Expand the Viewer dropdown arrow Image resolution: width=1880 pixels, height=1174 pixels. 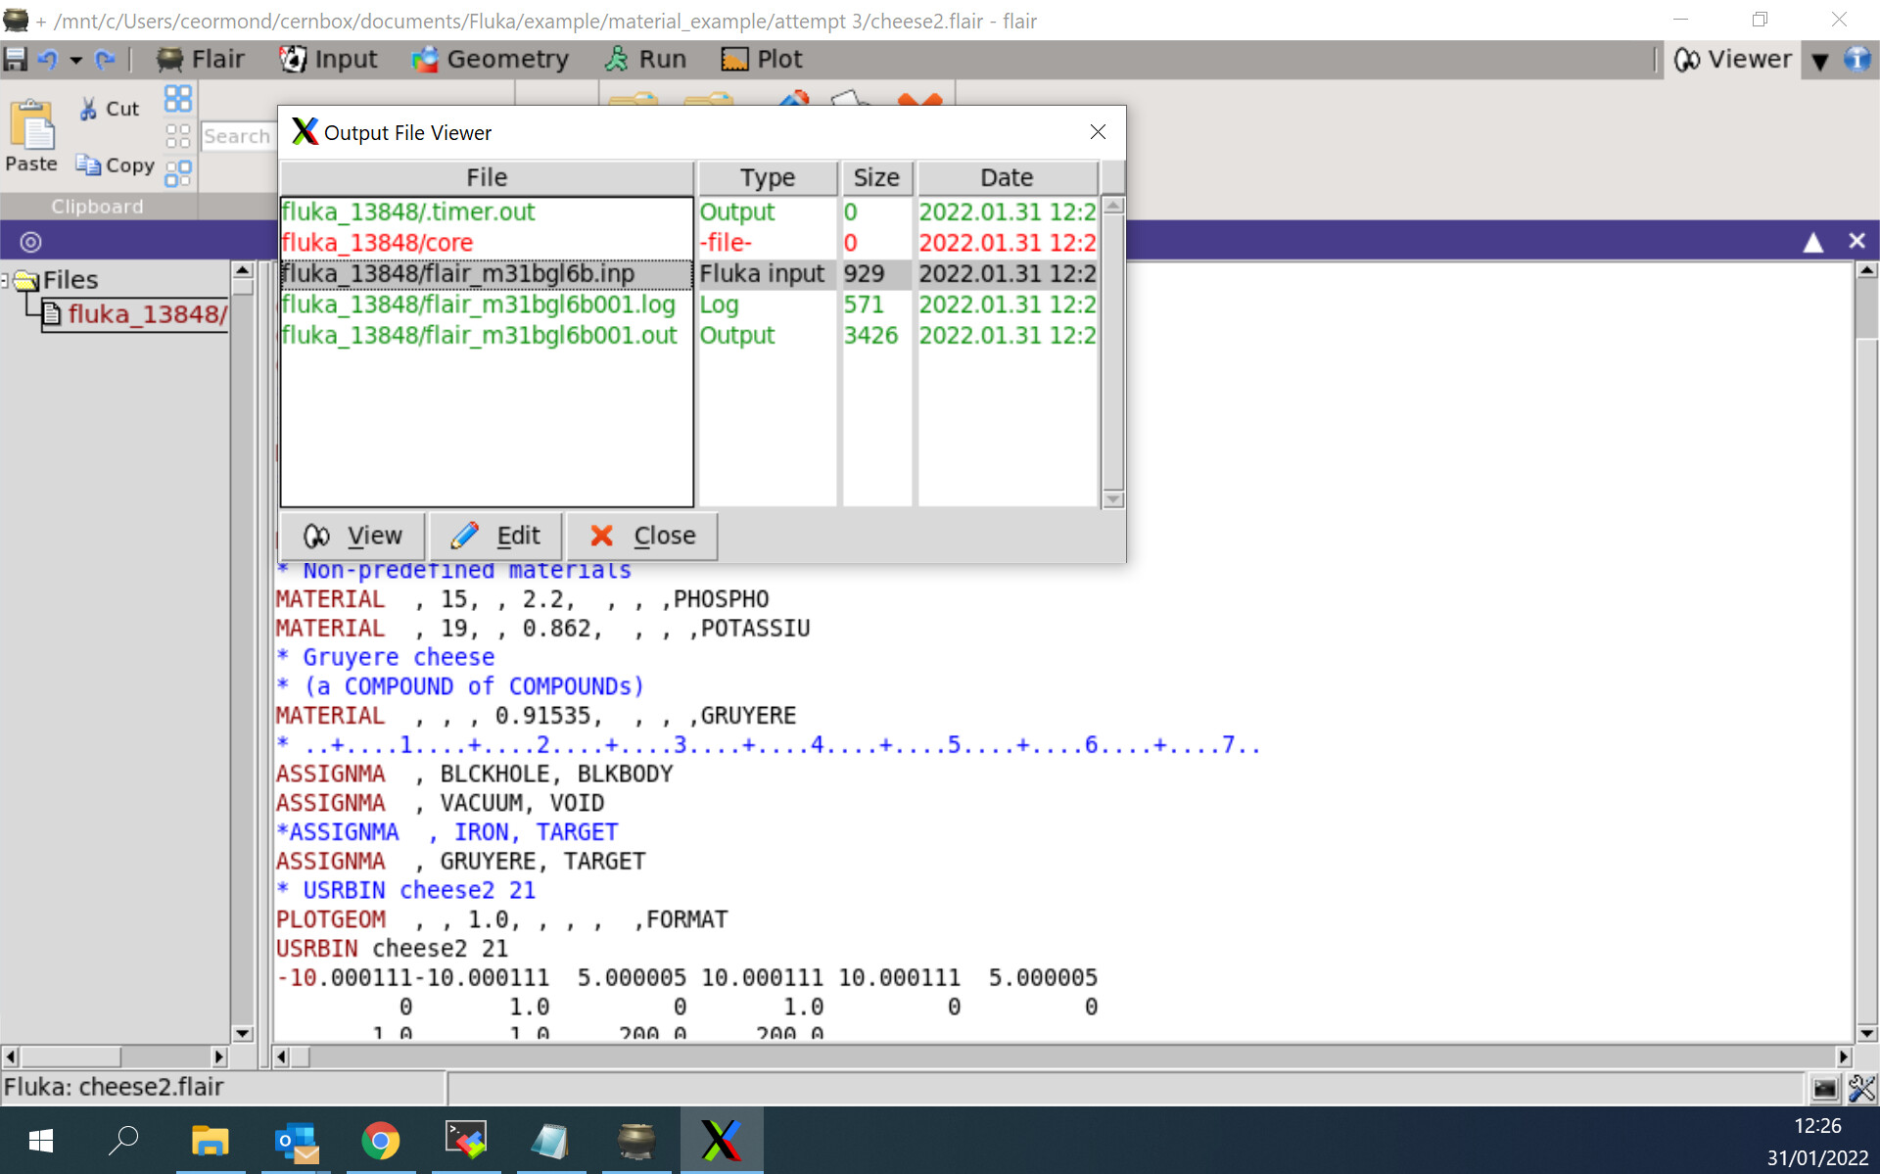1819,61
